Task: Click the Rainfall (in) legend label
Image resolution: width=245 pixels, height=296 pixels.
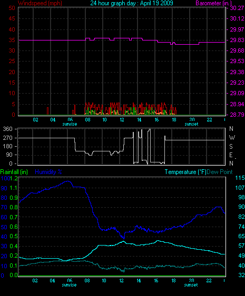Action: (14, 172)
